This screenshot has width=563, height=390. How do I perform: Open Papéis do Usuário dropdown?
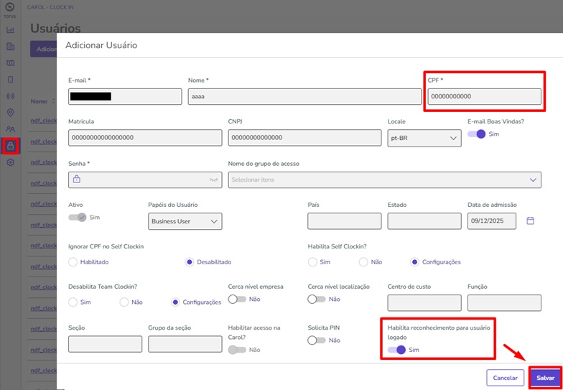(185, 221)
